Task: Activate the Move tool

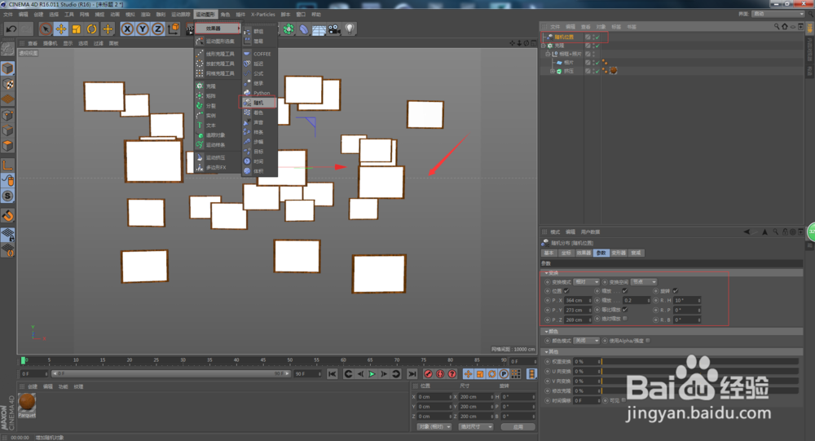Action: click(x=61, y=29)
